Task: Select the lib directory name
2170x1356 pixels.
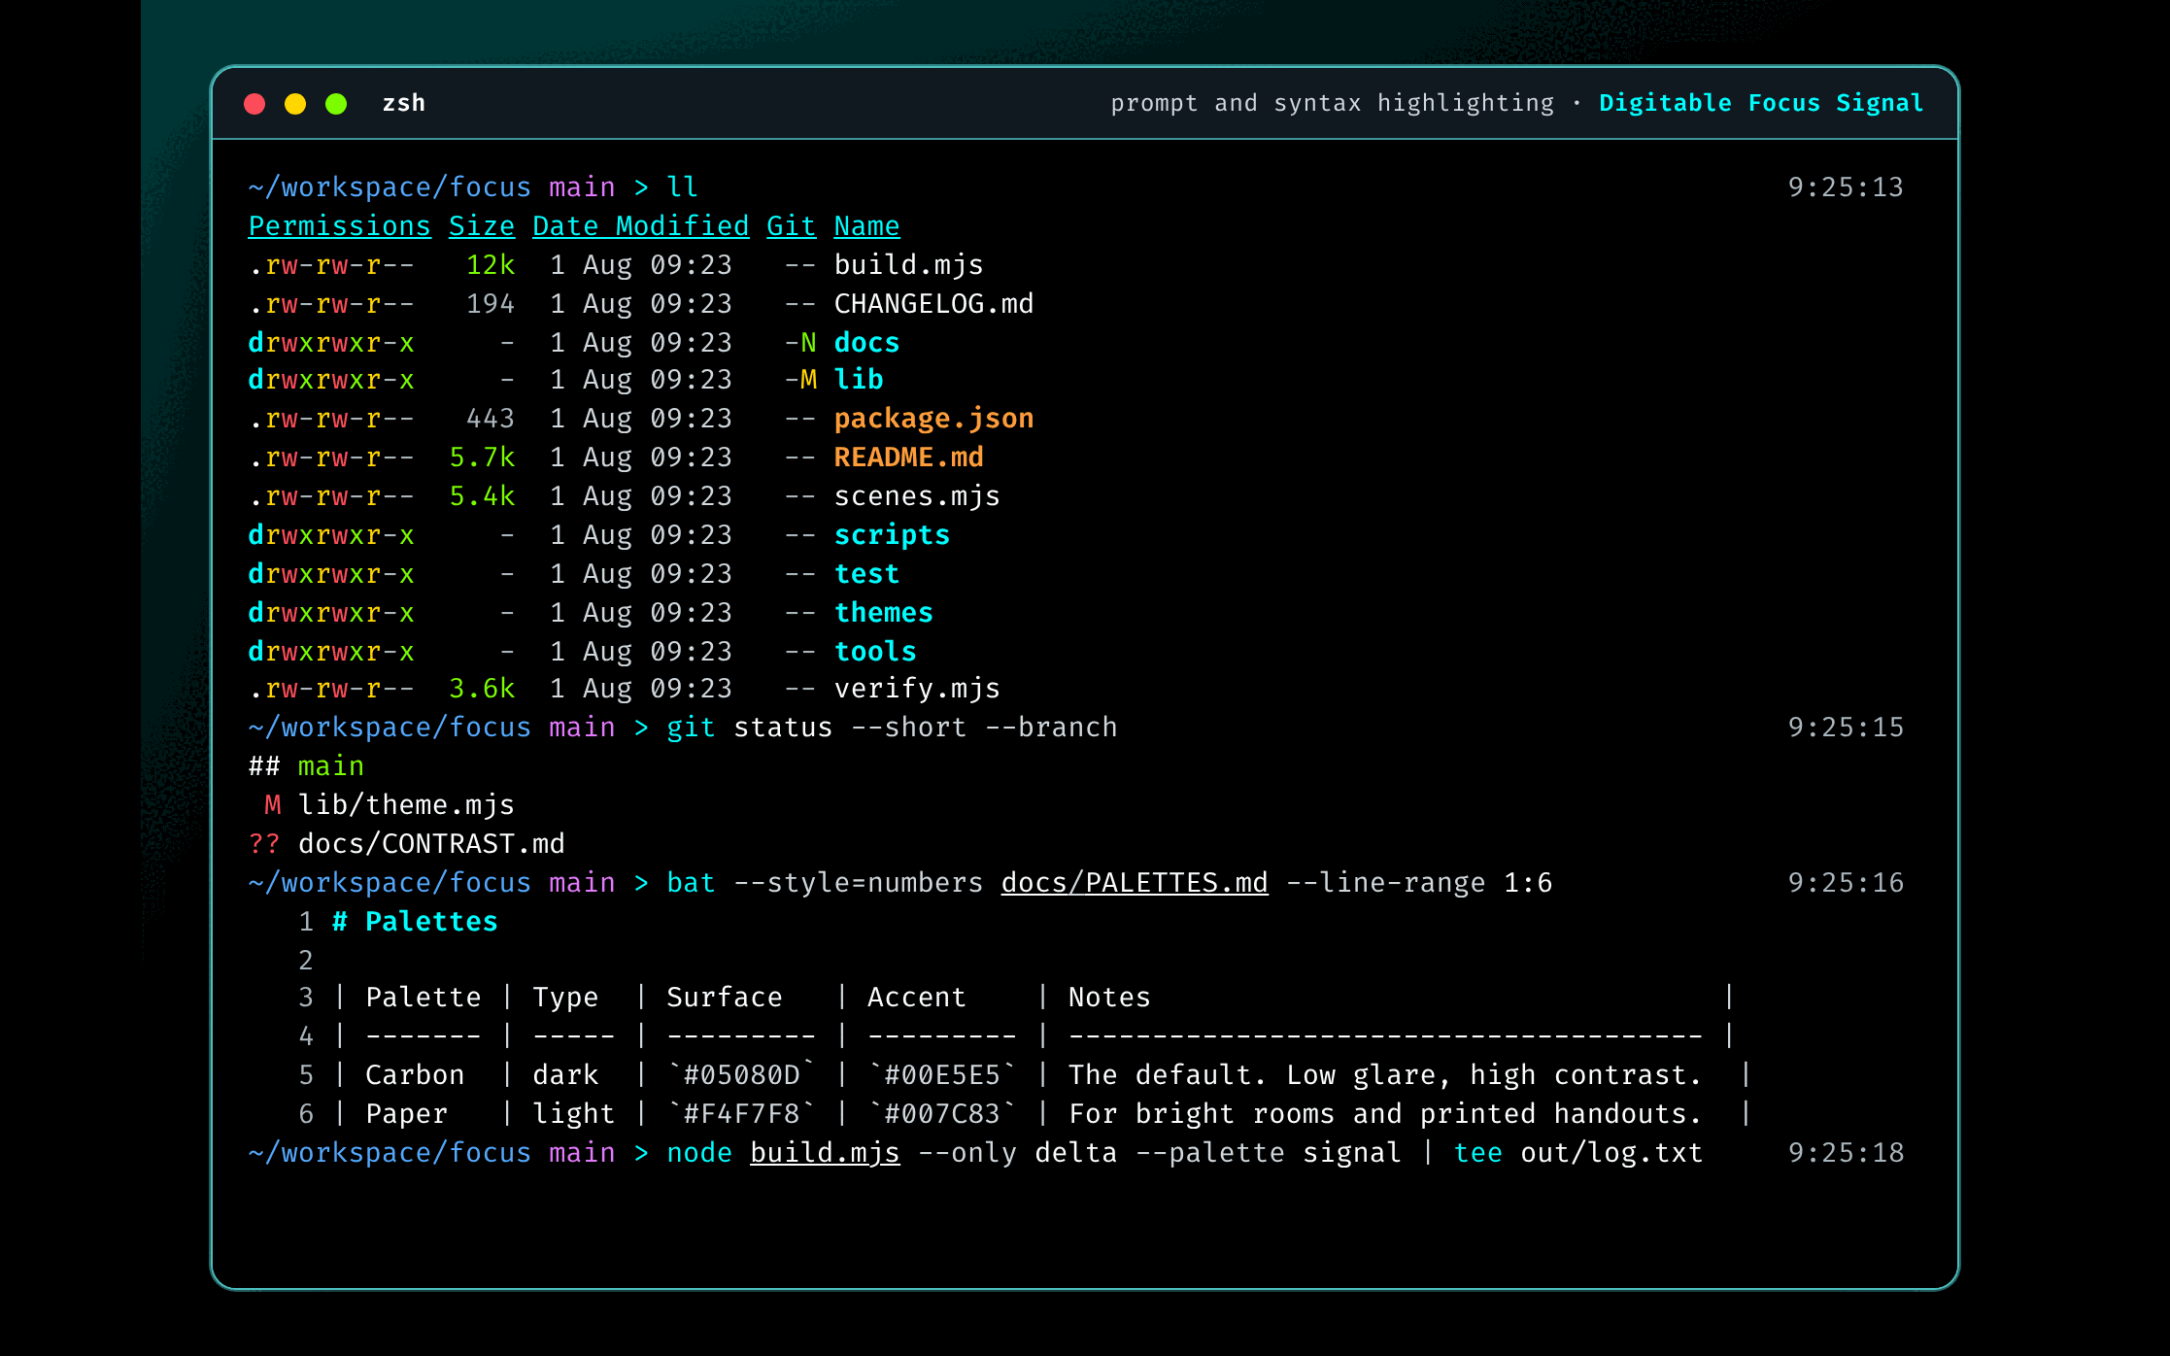Action: tap(859, 380)
